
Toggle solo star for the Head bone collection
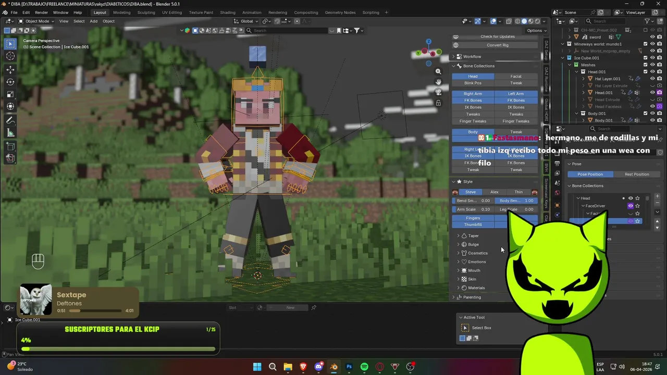pos(637,198)
